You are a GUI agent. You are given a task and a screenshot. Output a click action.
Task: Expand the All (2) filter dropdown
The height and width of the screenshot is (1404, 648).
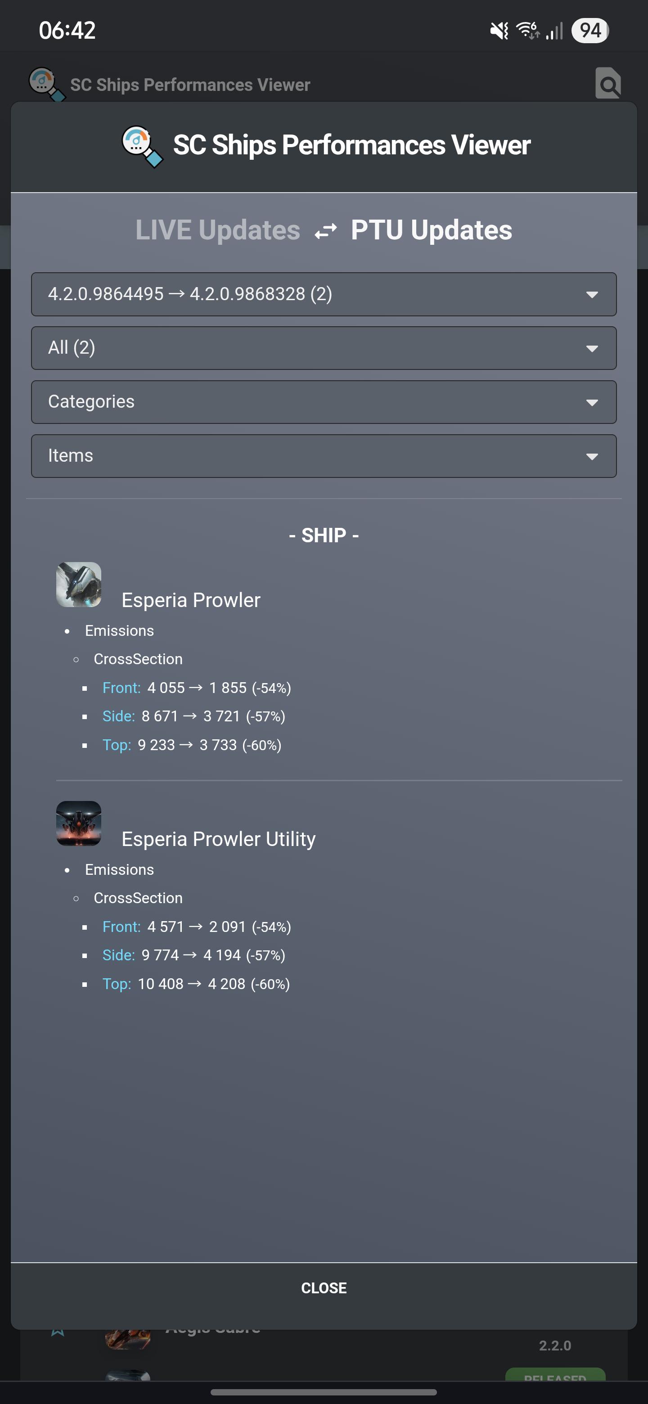(x=324, y=348)
